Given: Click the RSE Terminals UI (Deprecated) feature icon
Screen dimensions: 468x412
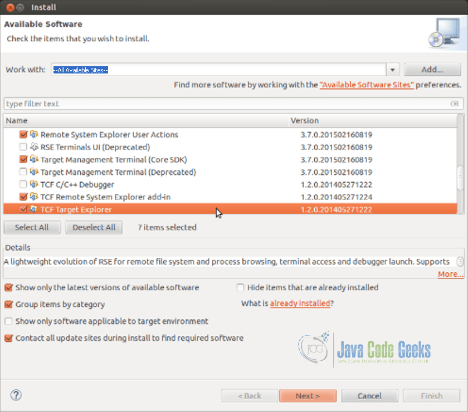Looking at the screenshot, I should tap(34, 147).
